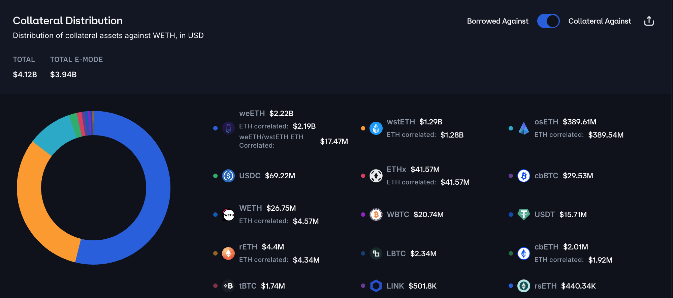The height and width of the screenshot is (298, 673).
Task: Click the export share icon
Action: coord(649,21)
